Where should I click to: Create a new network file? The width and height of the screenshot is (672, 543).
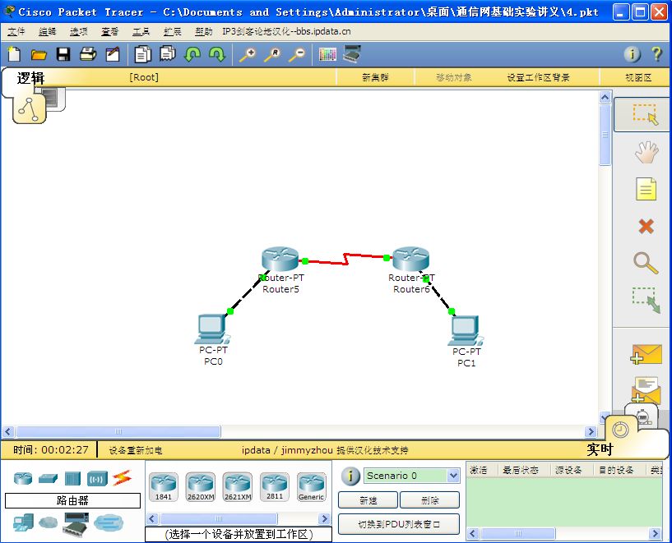[14, 54]
